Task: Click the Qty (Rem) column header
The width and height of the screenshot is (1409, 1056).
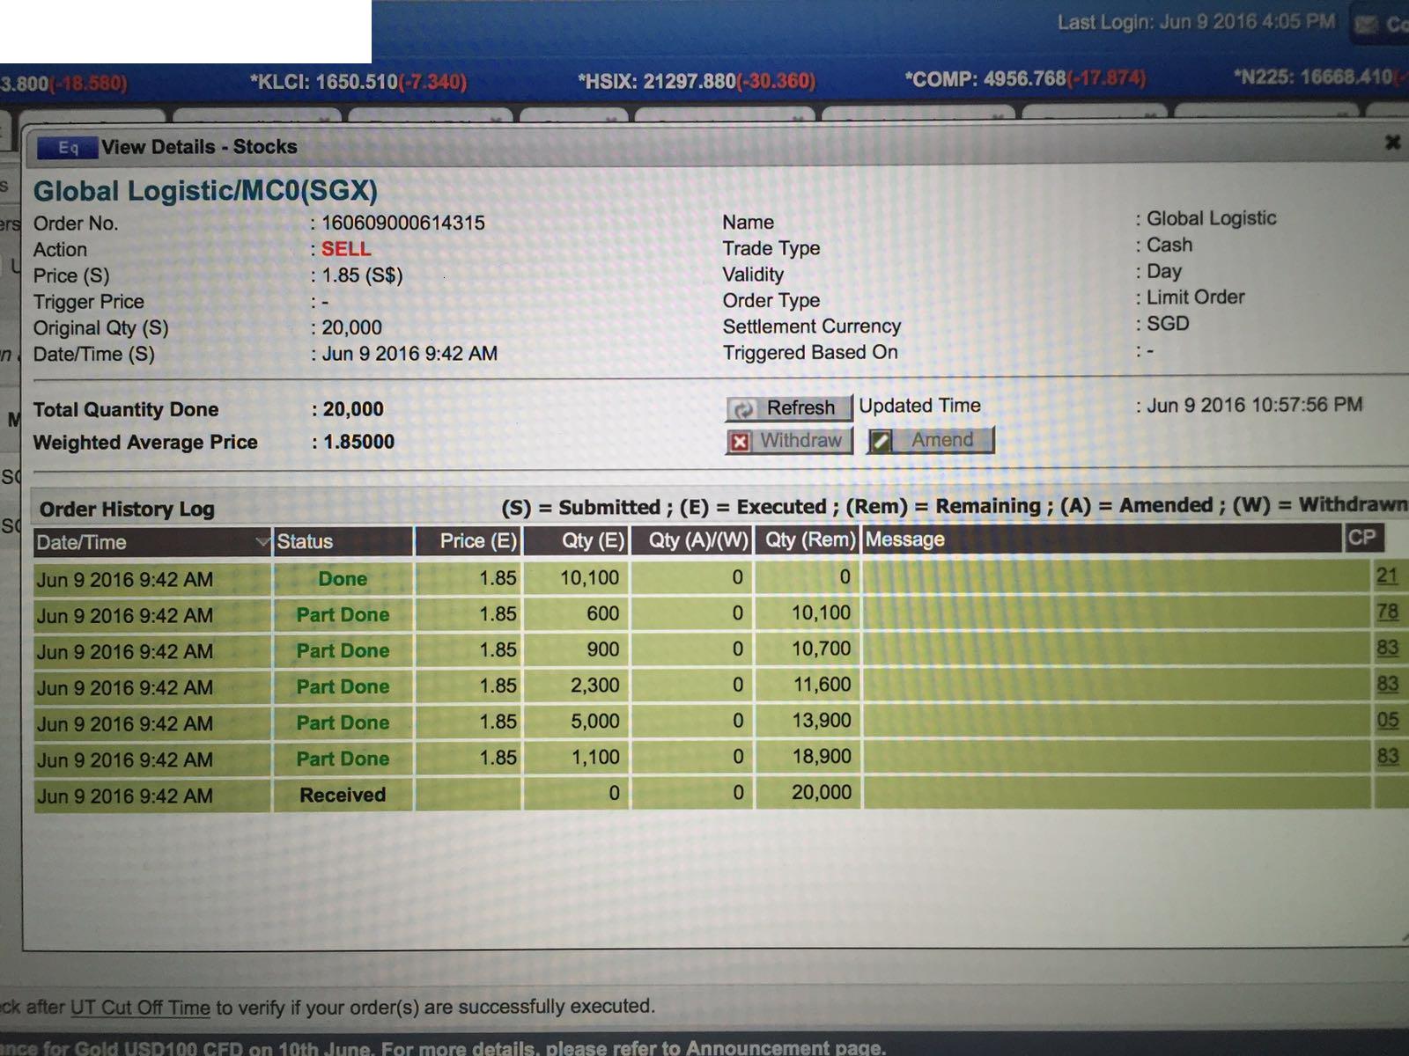Action: [808, 539]
